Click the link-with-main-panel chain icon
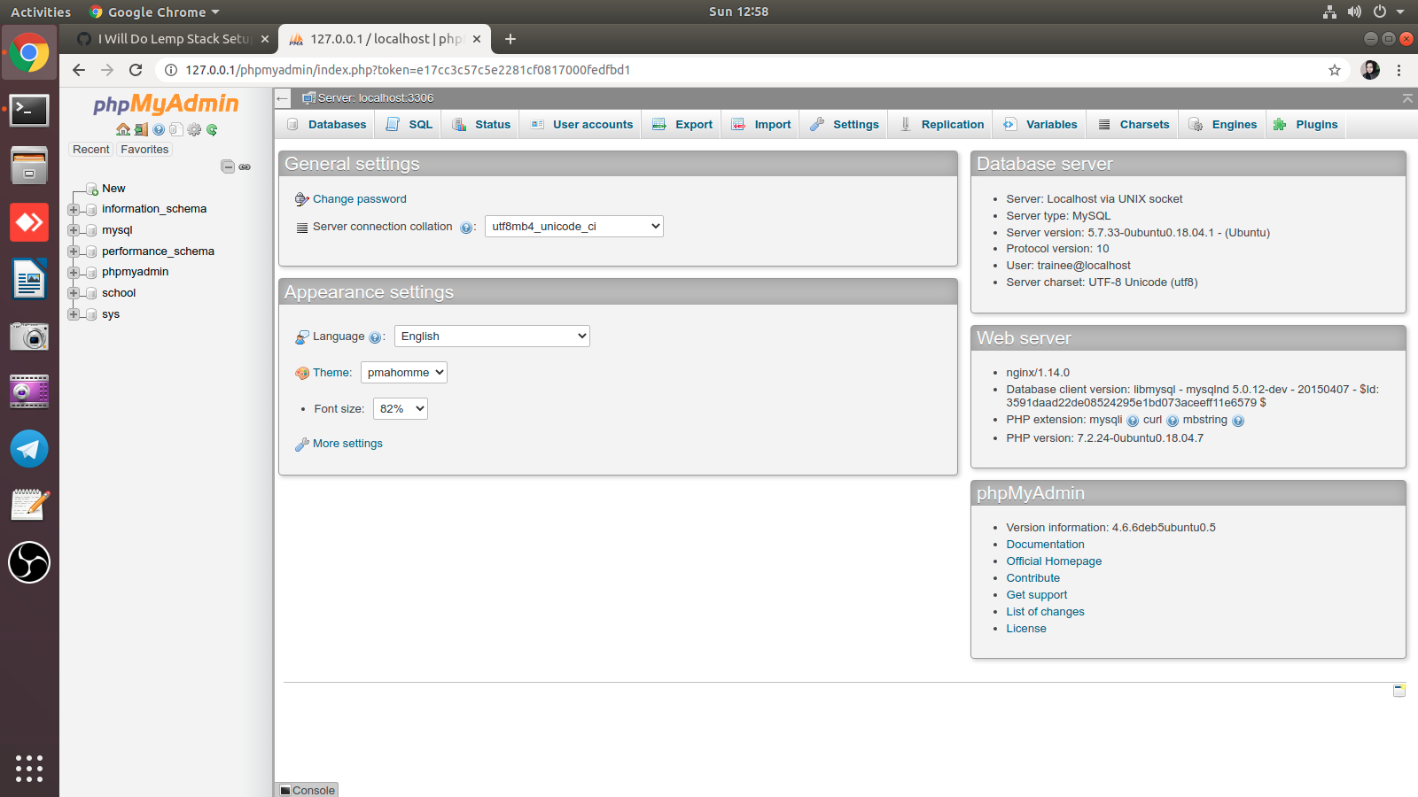Viewport: 1418px width, 797px height. (x=245, y=166)
